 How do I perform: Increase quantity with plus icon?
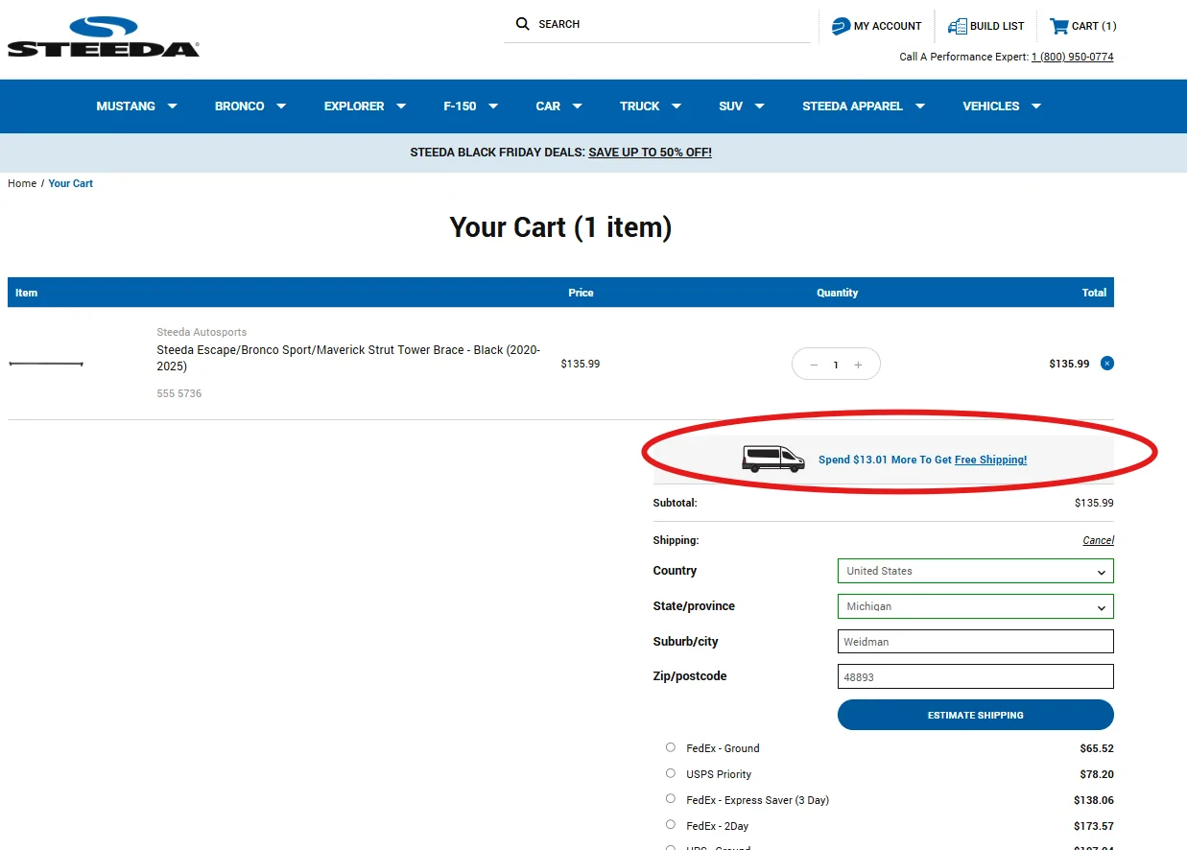[858, 365]
